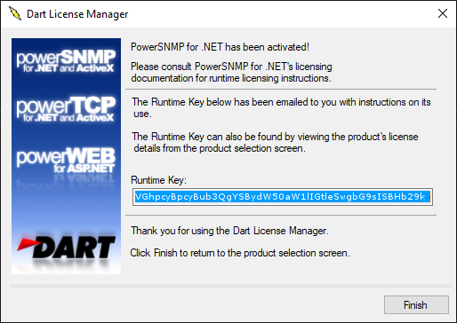The width and height of the screenshot is (457, 323).
Task: Click the 'for .NET and ActiveX' text under powerSNMP
Action: [68, 68]
